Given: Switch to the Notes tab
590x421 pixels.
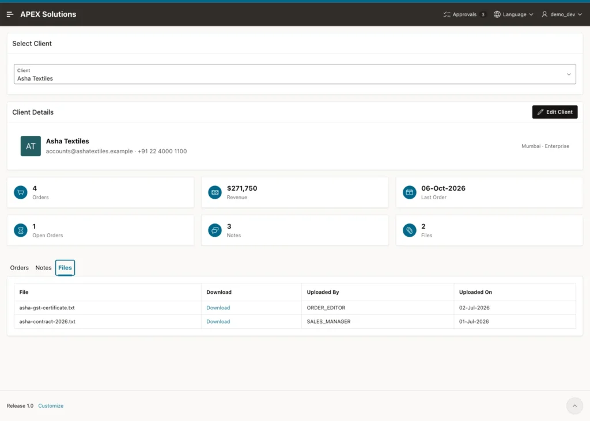Looking at the screenshot, I should point(43,268).
